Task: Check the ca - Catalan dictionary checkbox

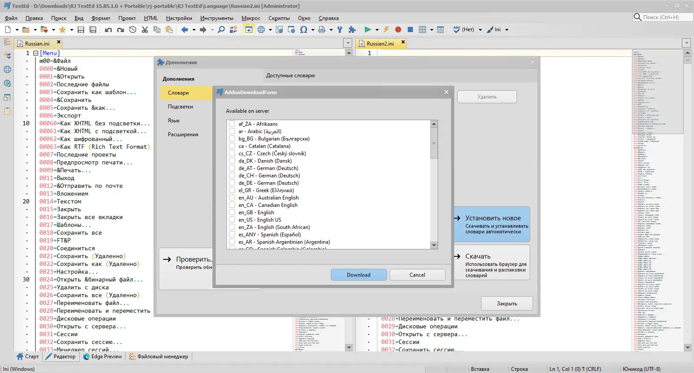Action: [232, 146]
